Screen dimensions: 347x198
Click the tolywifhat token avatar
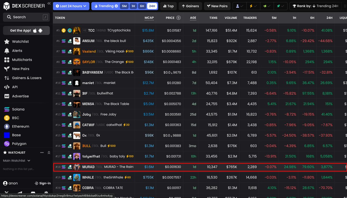pyautogui.click(x=77, y=156)
